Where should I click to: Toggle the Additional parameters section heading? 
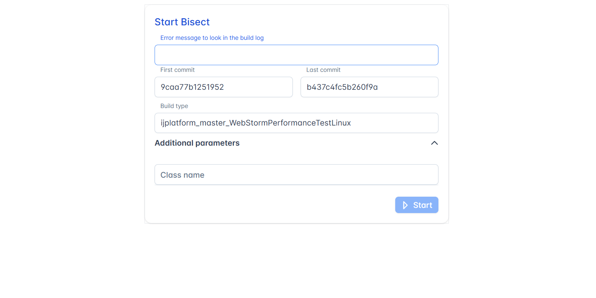click(197, 143)
